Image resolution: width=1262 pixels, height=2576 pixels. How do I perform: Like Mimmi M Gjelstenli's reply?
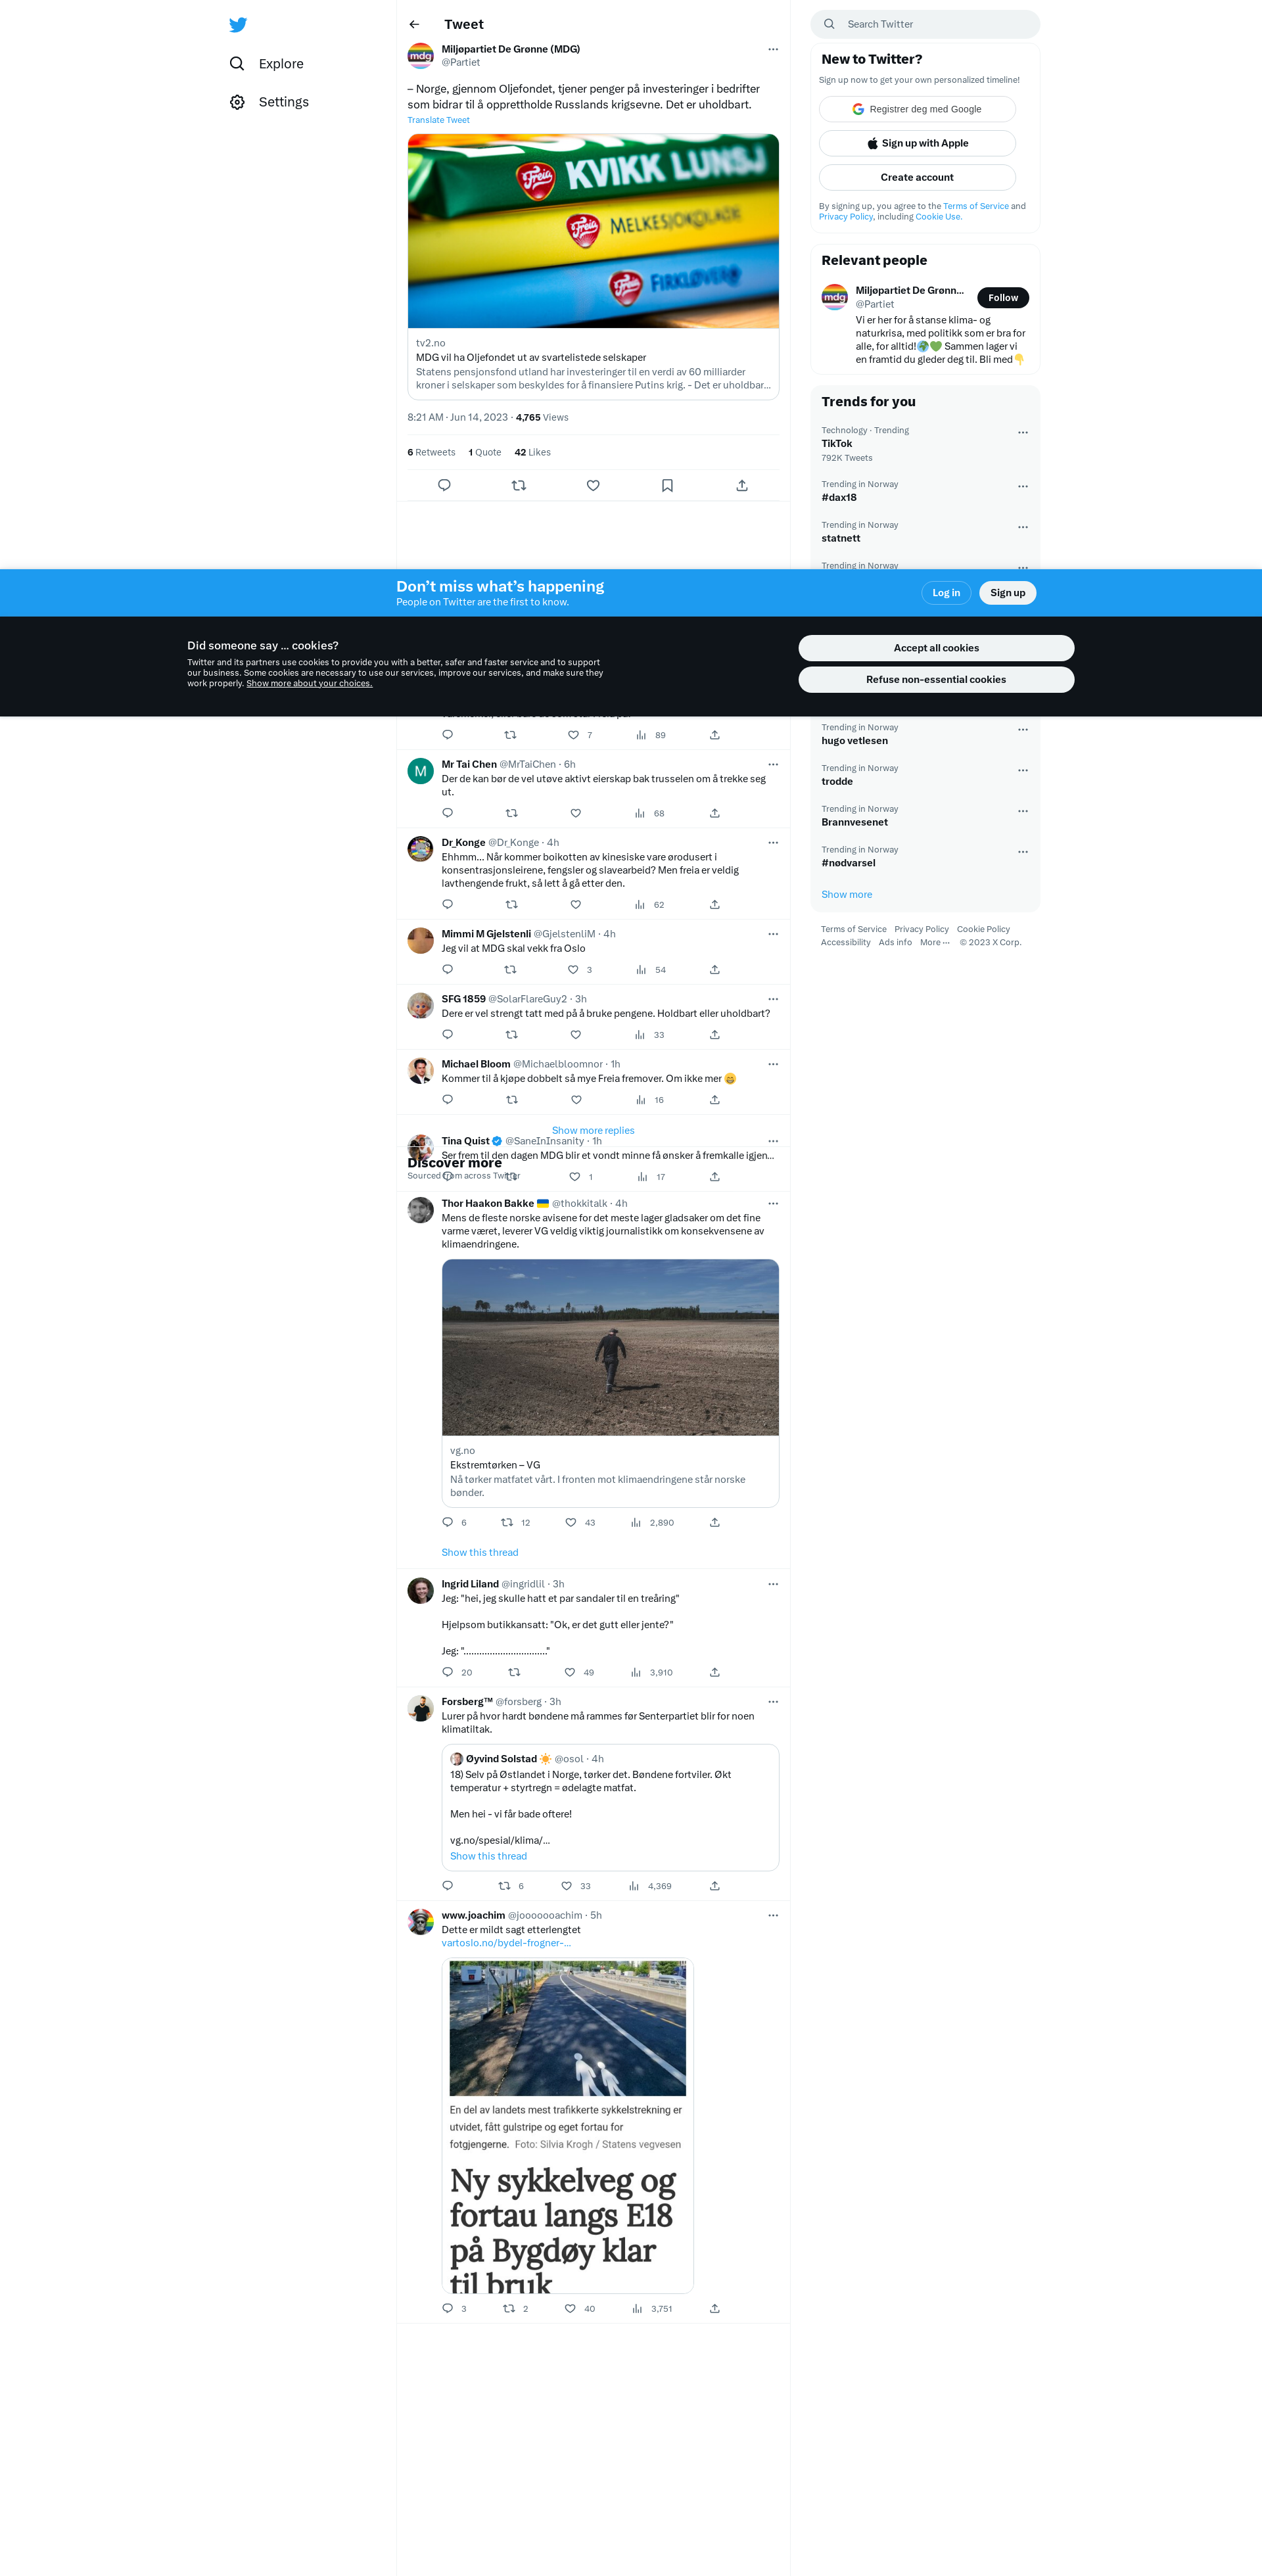[573, 969]
